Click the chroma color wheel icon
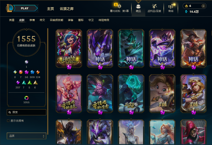The width and height of the screenshot is (212, 145). pyautogui.click(x=27, y=98)
